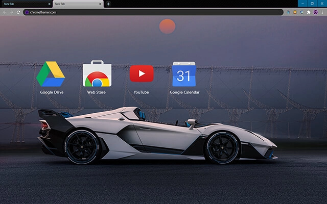Image resolution: width=327 pixels, height=204 pixels.
Task: Launch the YouTube play icon
Action: pyautogui.click(x=142, y=73)
